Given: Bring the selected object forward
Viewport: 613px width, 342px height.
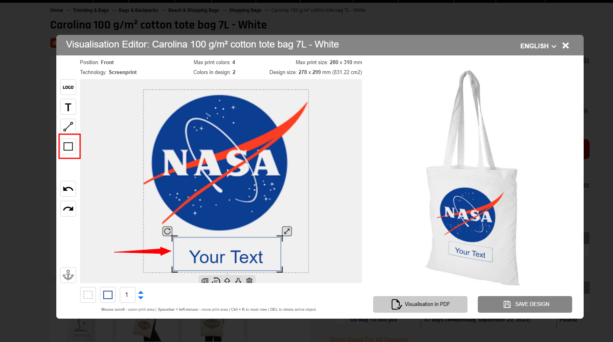Looking at the screenshot, I should tap(227, 281).
